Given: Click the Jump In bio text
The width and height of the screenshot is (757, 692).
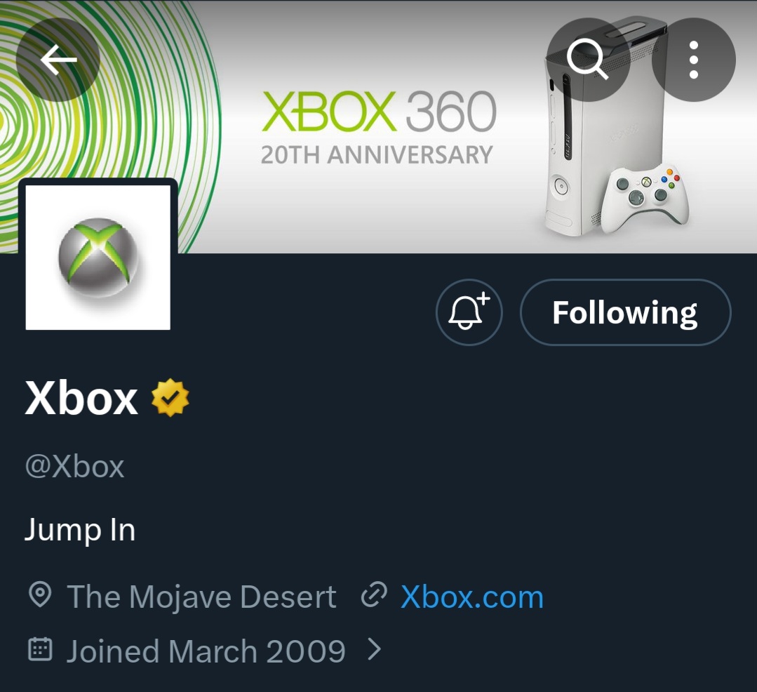Looking at the screenshot, I should click(x=80, y=529).
